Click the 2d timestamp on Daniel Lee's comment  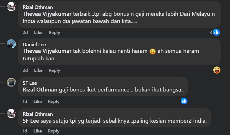pyautogui.click(x=25, y=70)
